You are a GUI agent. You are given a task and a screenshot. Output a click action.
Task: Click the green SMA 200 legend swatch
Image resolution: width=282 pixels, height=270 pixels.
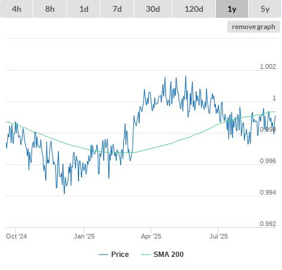146,255
